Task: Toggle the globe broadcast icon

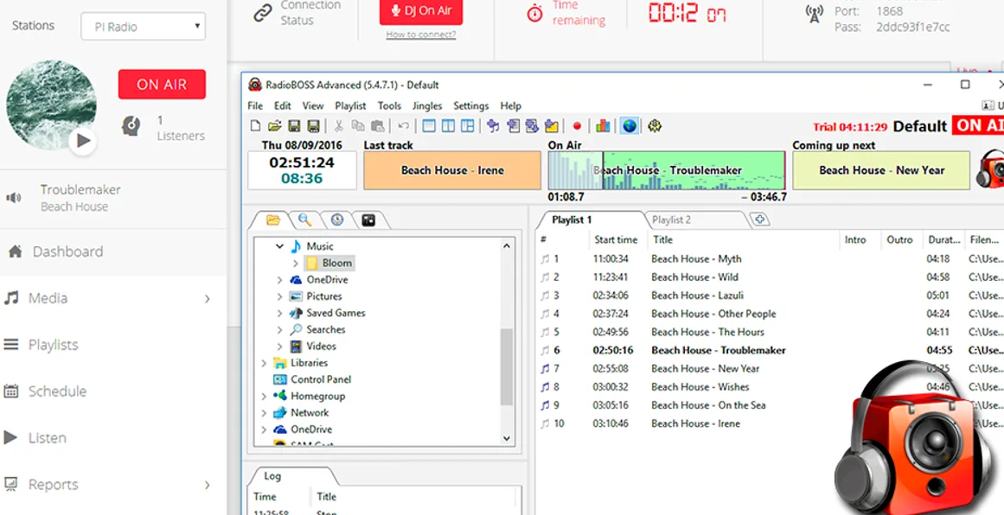Action: click(630, 126)
